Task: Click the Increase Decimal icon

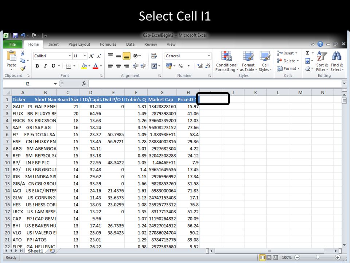Action: click(200, 66)
